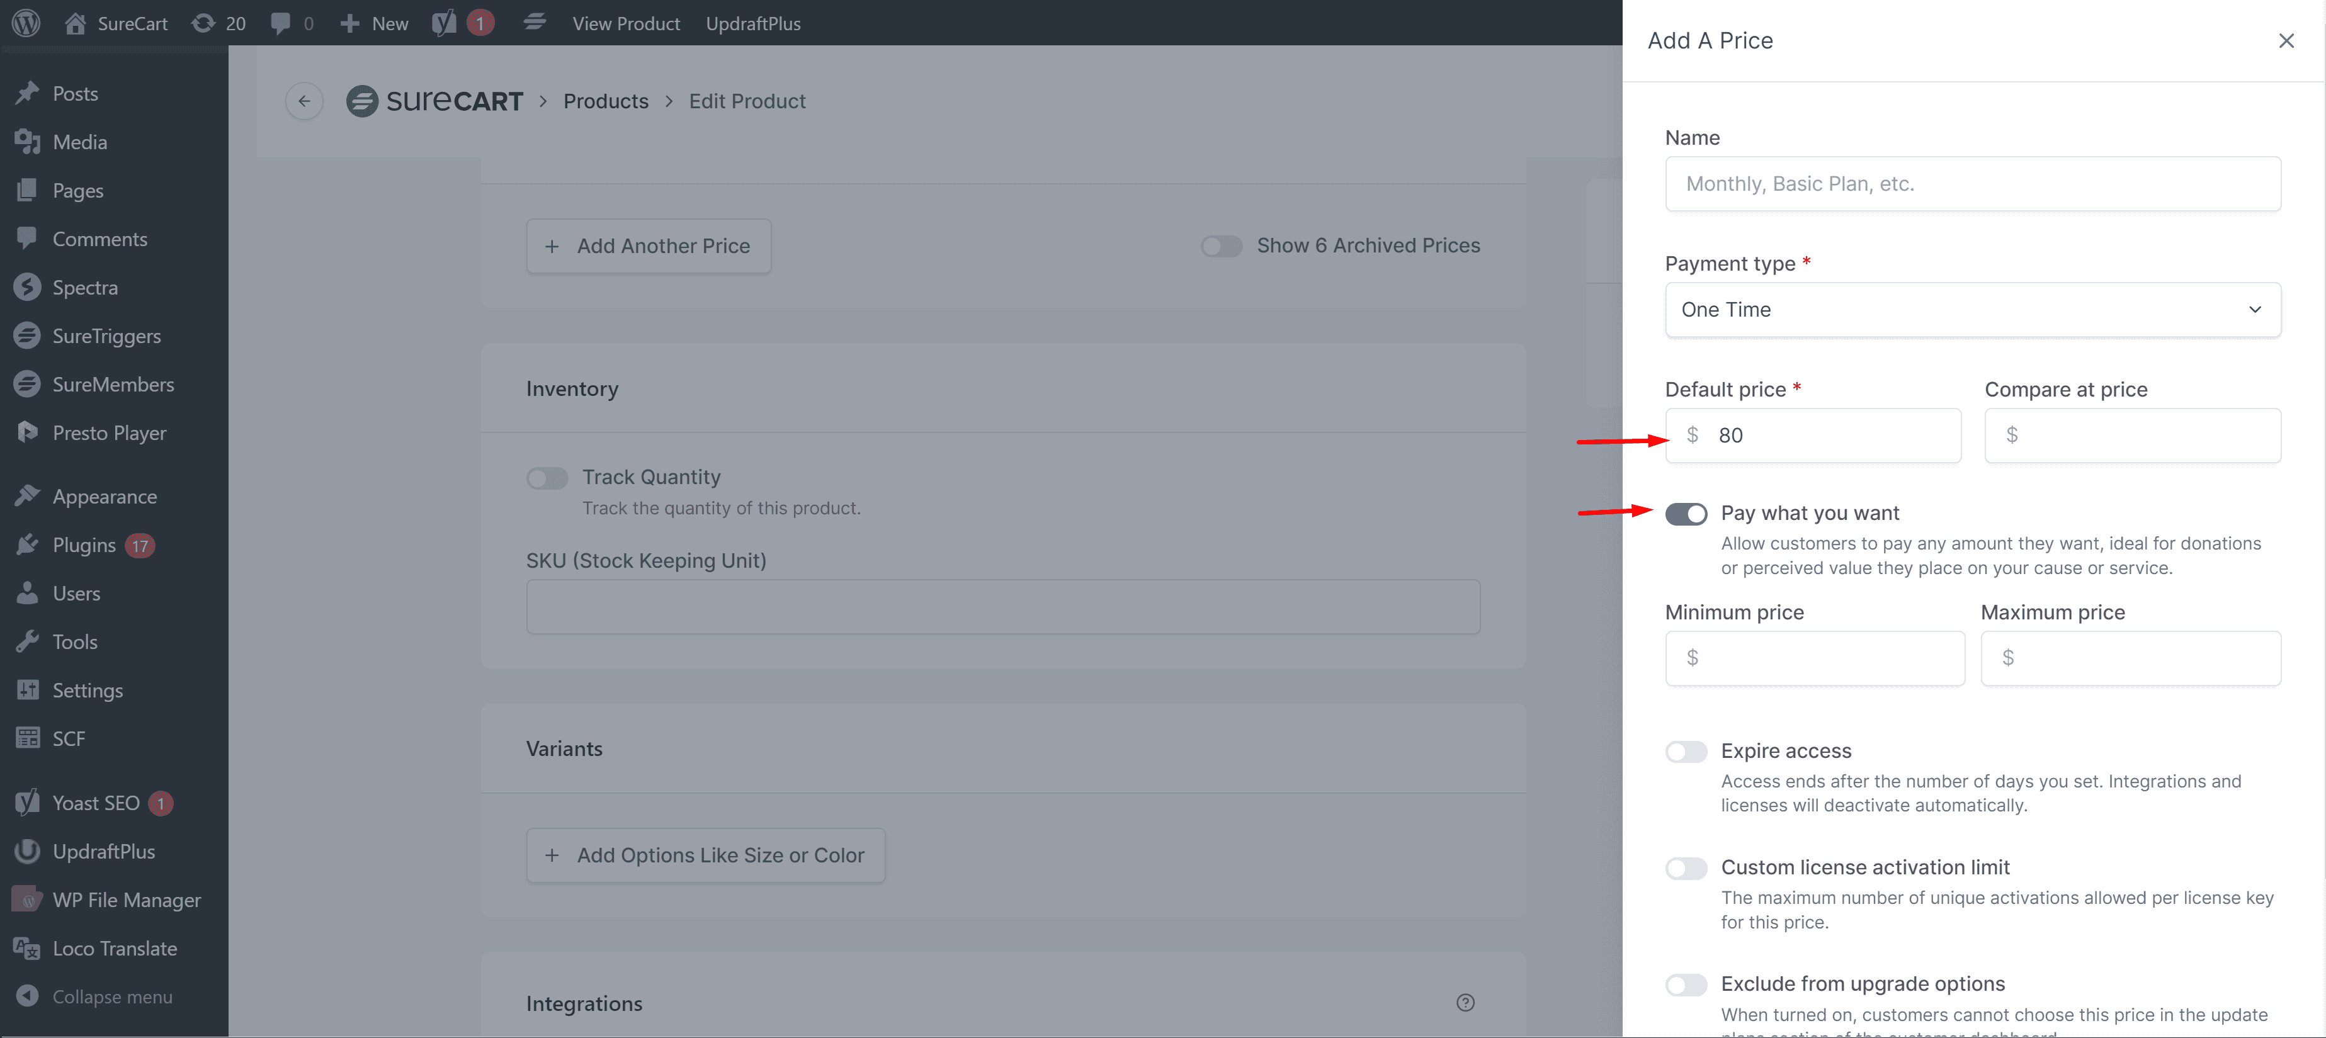Click the back arrow circle button
The image size is (2326, 1038).
tap(304, 101)
